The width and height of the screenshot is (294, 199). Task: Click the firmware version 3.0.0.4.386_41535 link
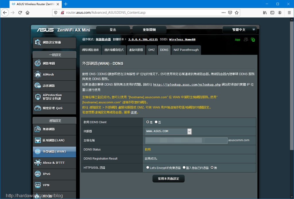[x=143, y=39]
